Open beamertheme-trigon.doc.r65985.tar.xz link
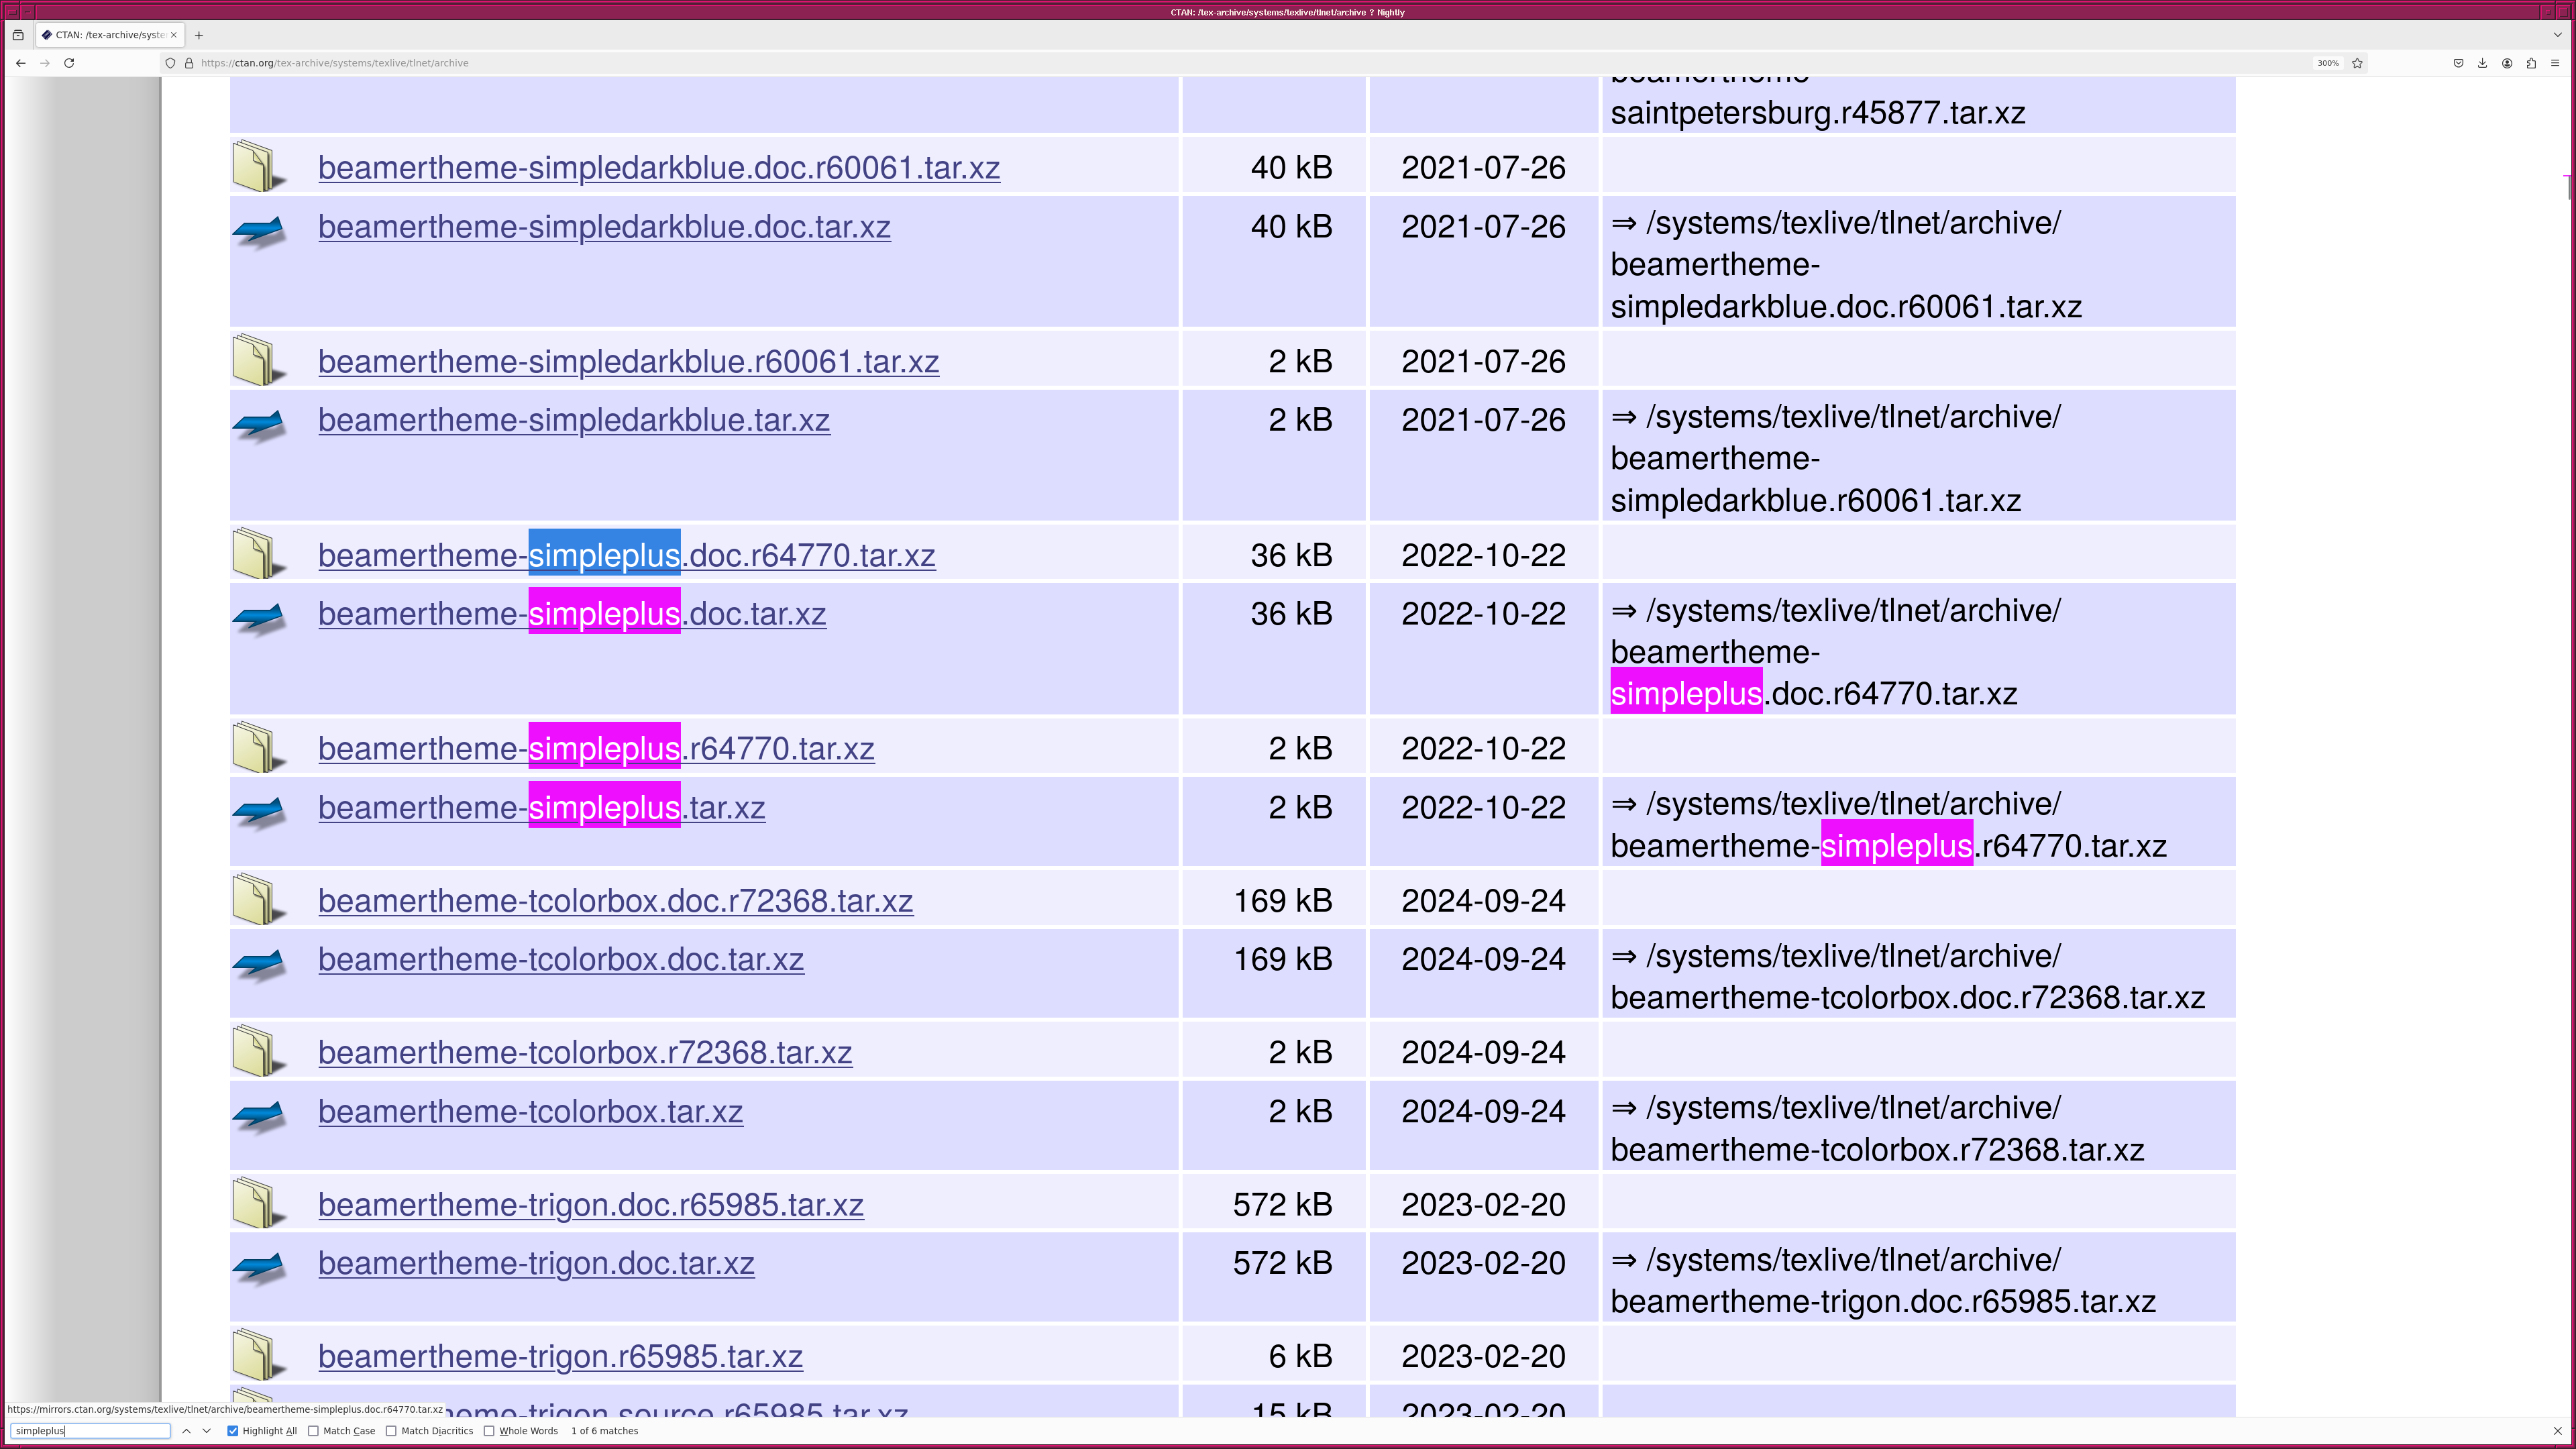This screenshot has width=2576, height=1449. point(591,1205)
